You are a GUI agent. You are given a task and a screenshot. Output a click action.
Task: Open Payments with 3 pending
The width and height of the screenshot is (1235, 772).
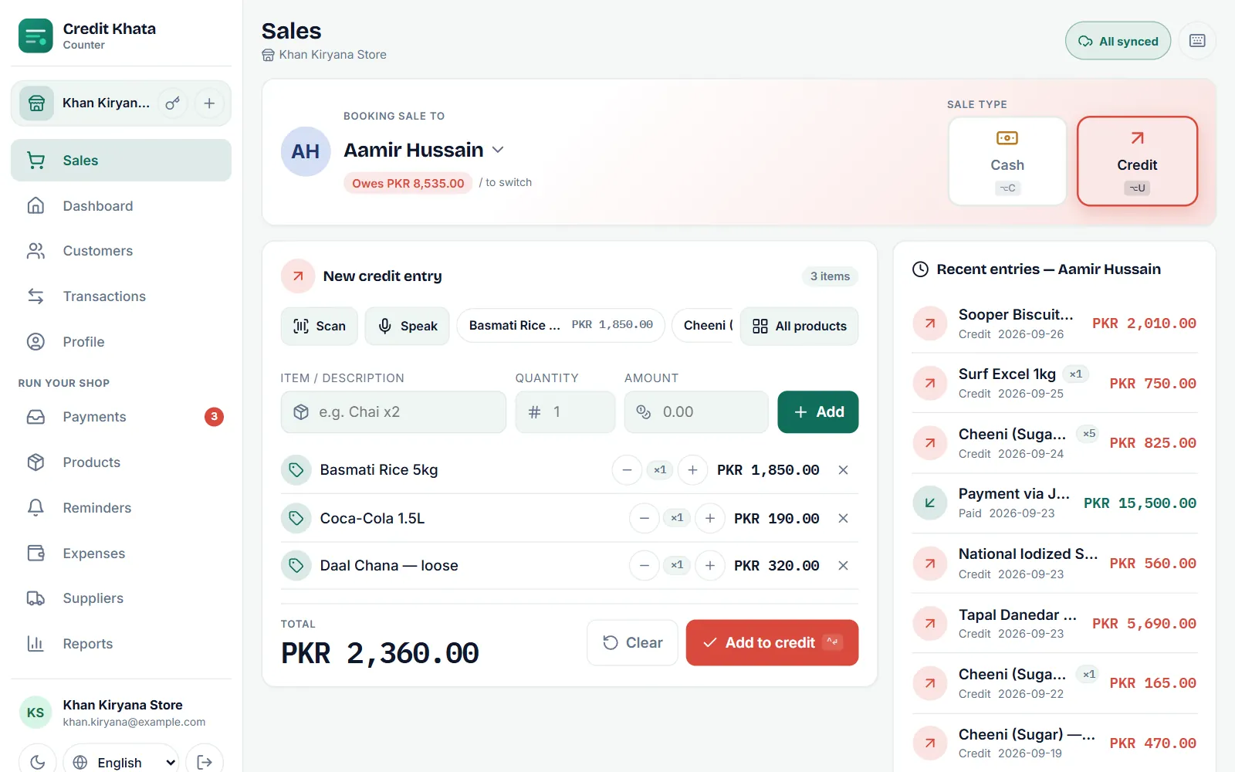121,417
